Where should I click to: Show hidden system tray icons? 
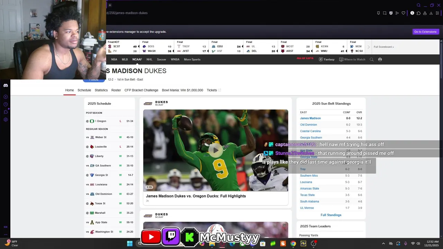point(383,243)
